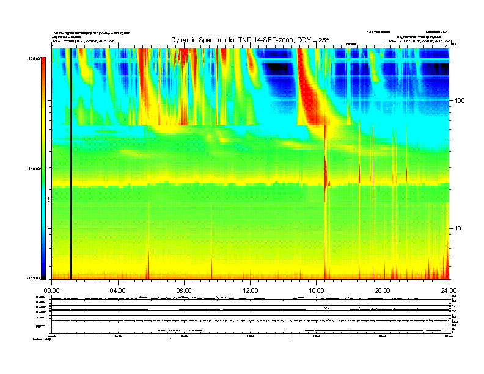Click the vertical black data gap line

(x=71, y=164)
